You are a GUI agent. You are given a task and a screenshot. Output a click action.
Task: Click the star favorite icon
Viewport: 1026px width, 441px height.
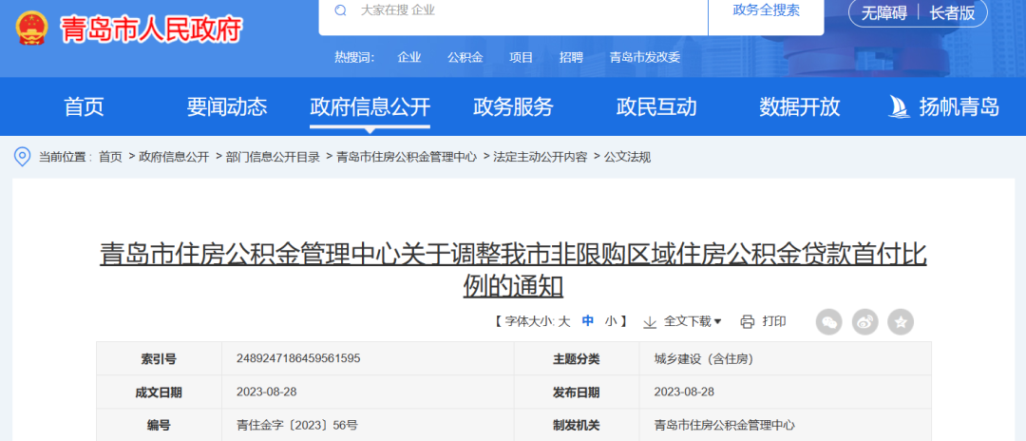[900, 321]
